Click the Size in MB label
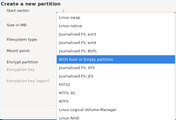 pos(17,25)
